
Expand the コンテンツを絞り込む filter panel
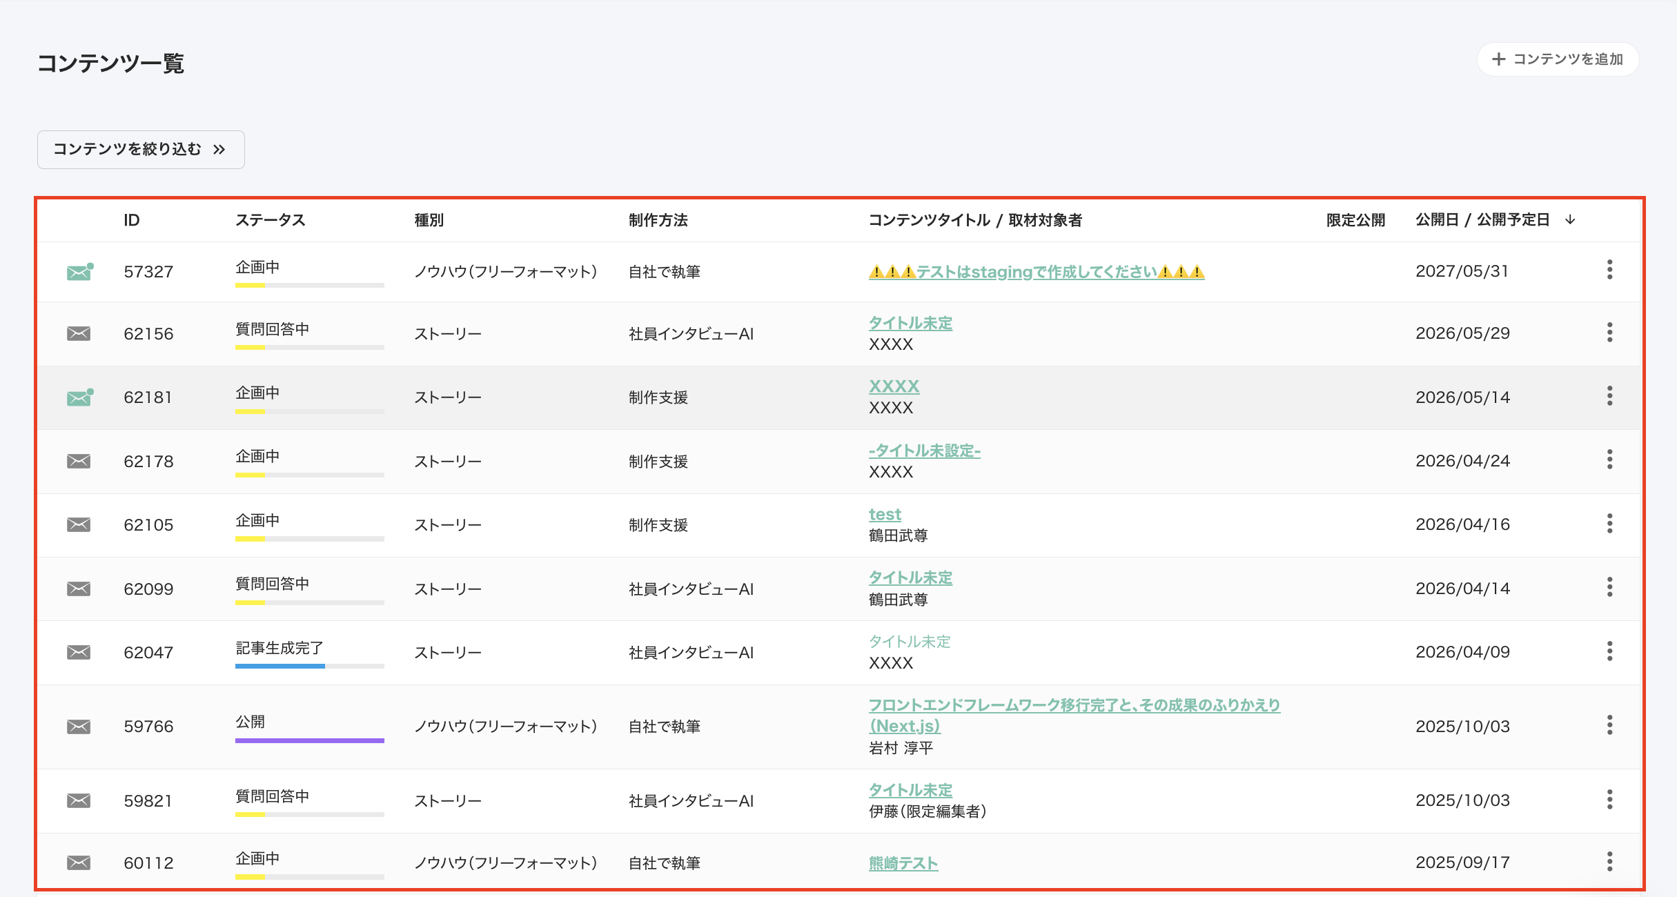point(141,150)
